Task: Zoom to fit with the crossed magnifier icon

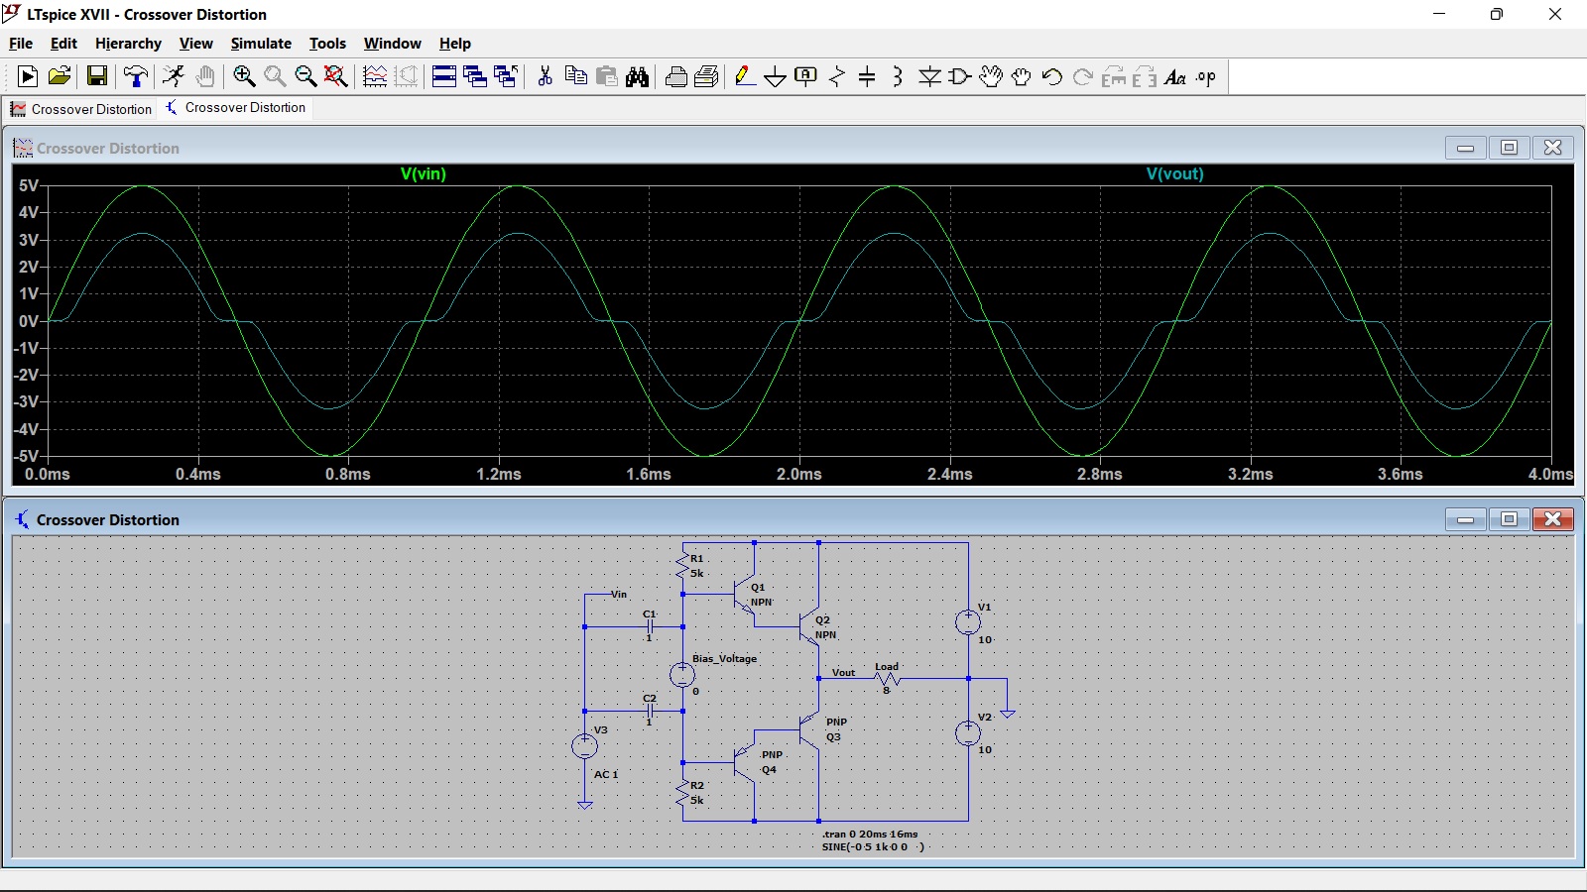Action: pos(336,76)
